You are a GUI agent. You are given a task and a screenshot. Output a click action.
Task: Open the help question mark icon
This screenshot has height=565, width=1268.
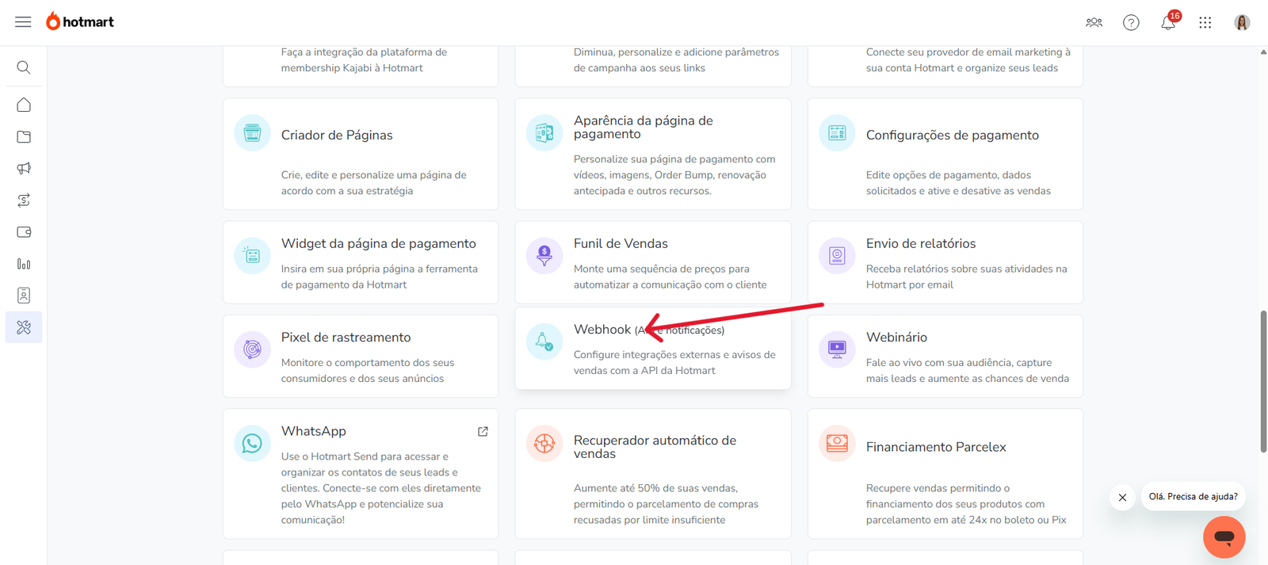[x=1131, y=22]
